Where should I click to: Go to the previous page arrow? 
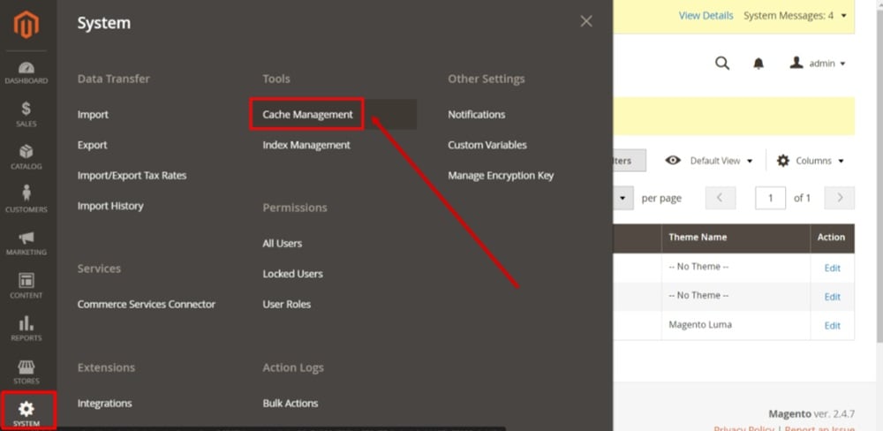pyautogui.click(x=721, y=198)
